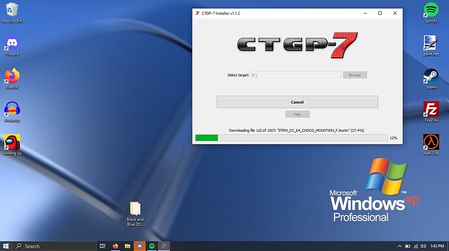The height and width of the screenshot is (251, 449).
Task: Minimize the CTGP-7 Installer window
Action: pos(365,13)
